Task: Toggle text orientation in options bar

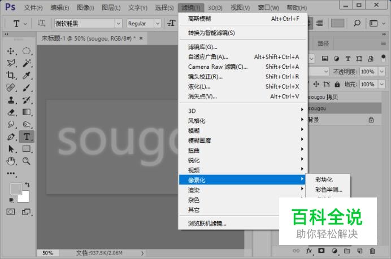Action: click(x=41, y=23)
